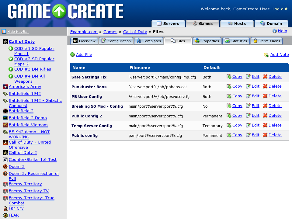Image resolution: width=292 pixels, height=219 pixels.
Task: Open the Hosts top tab
Action: tap(237, 24)
